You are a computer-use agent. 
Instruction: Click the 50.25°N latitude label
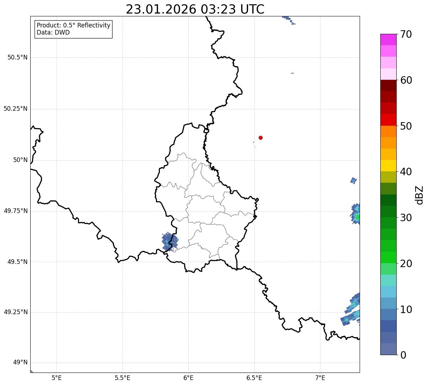tap(16, 109)
